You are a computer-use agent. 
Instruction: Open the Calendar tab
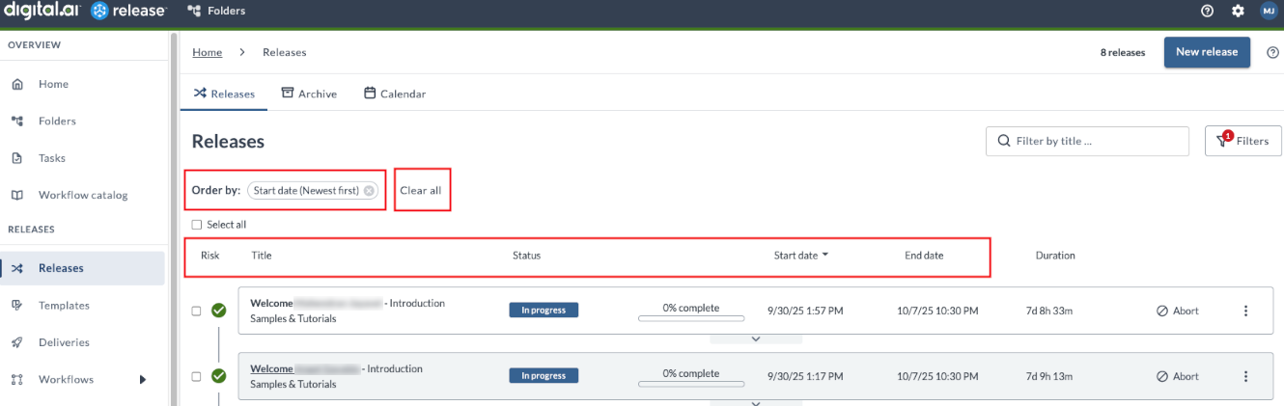click(x=395, y=94)
